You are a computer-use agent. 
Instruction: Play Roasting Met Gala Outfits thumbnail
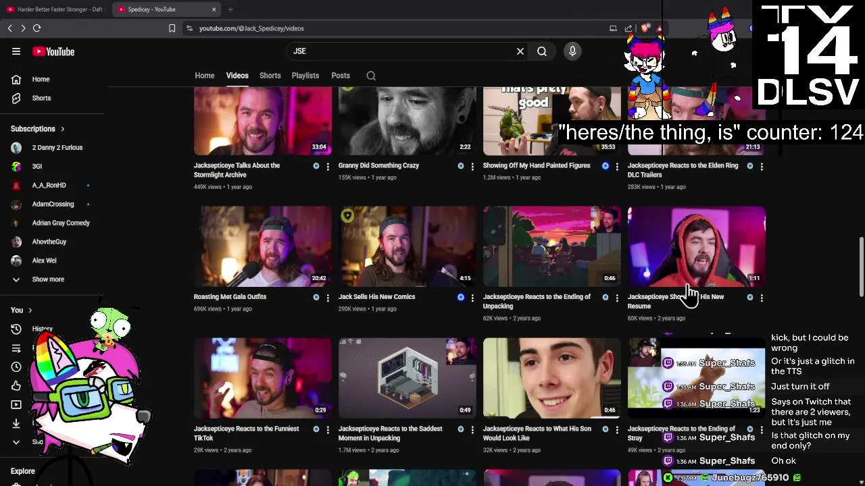tap(263, 246)
